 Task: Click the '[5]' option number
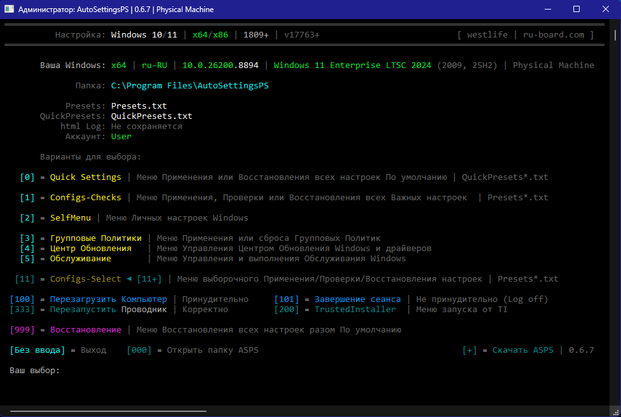tap(27, 259)
